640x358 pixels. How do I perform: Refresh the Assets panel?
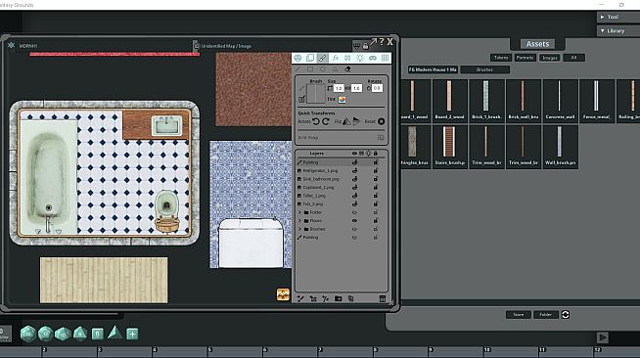(566, 314)
